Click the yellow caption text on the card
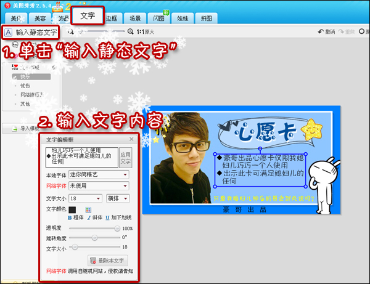 tap(264, 198)
